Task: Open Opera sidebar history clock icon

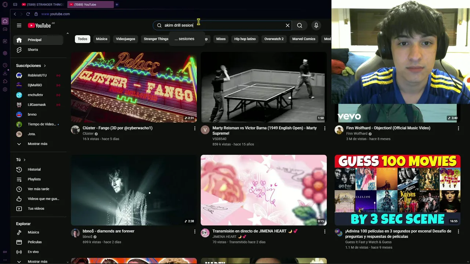Action: point(5,65)
